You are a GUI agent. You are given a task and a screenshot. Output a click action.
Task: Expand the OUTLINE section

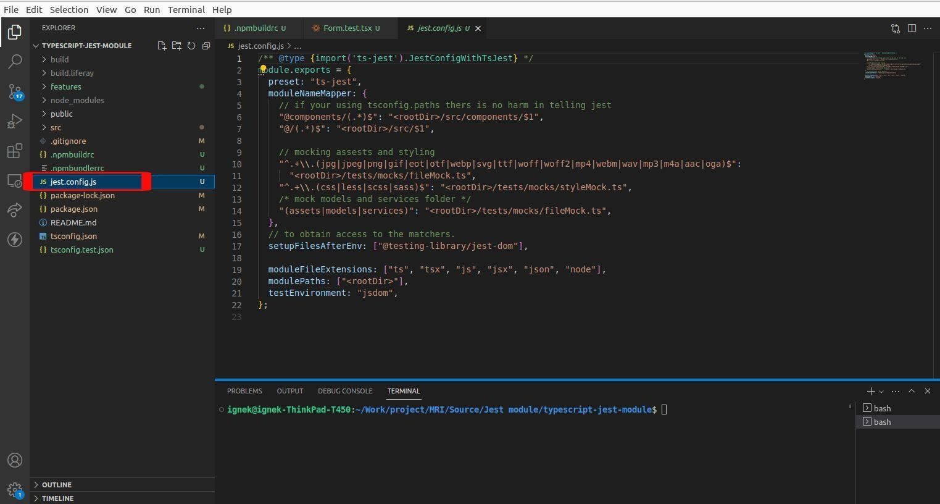[57, 485]
